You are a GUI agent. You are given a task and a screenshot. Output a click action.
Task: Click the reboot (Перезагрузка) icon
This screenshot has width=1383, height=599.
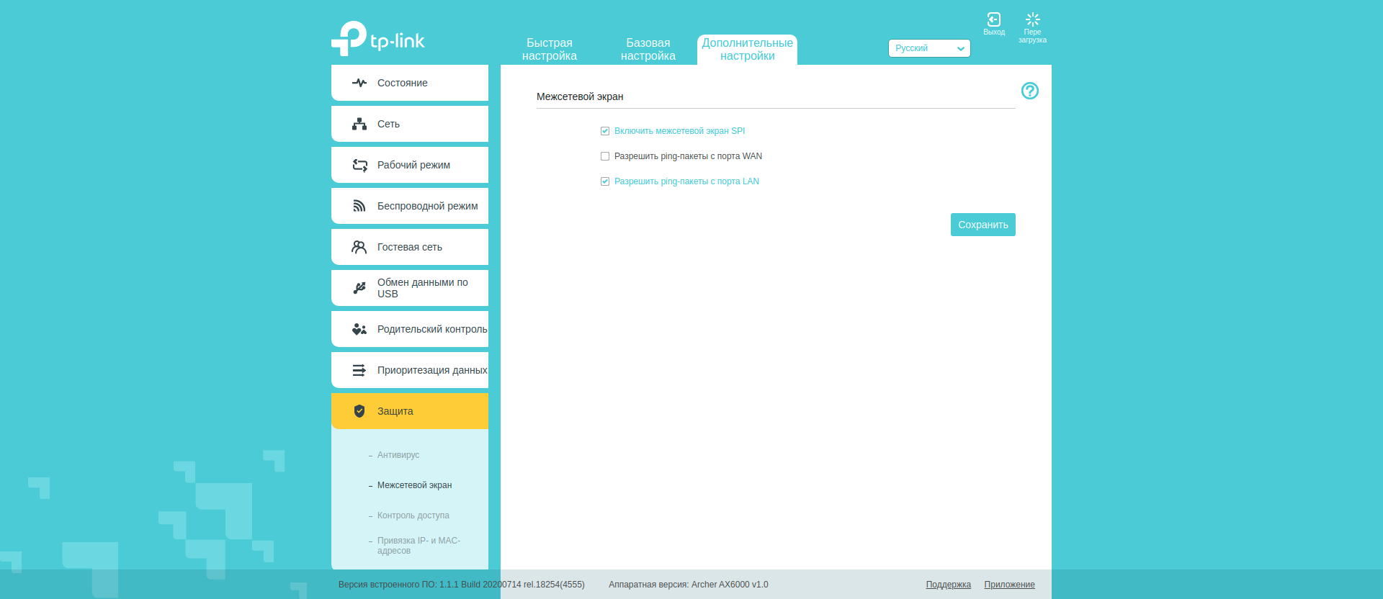click(1032, 20)
